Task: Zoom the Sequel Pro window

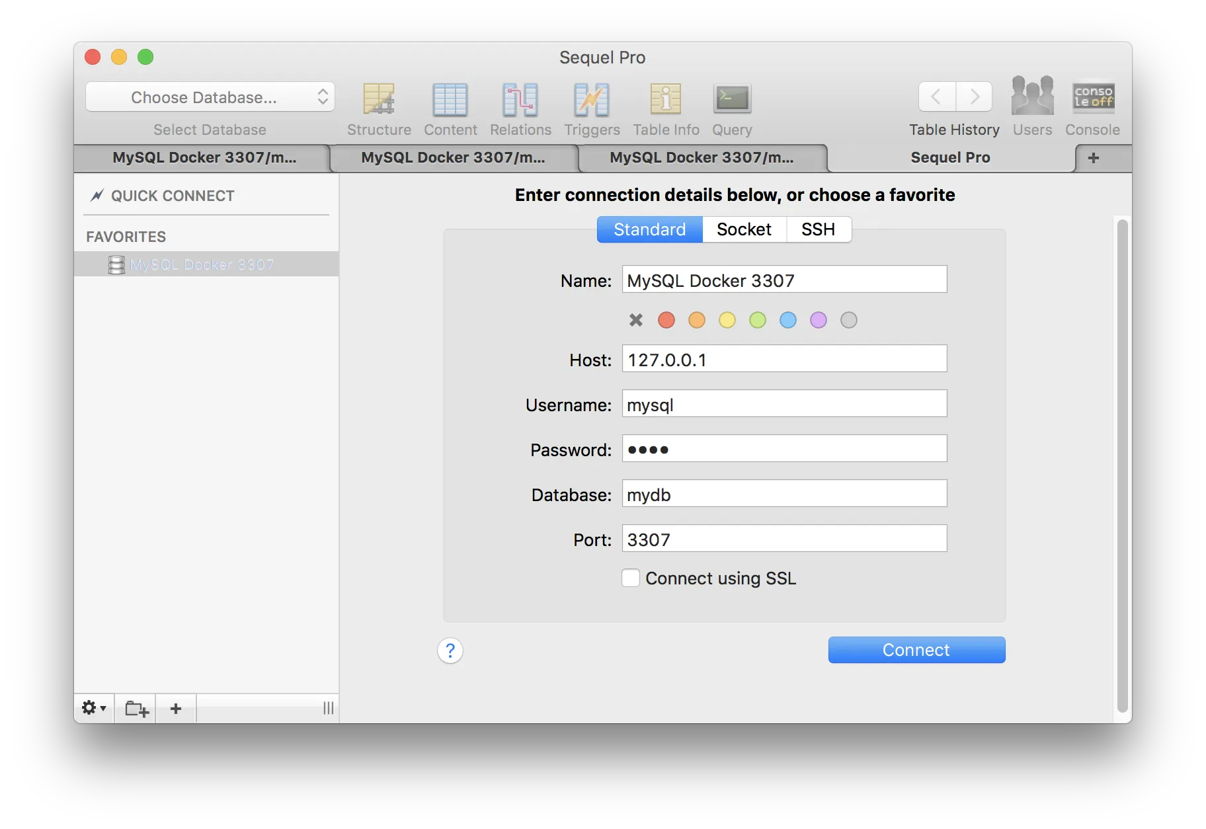Action: coord(145,57)
